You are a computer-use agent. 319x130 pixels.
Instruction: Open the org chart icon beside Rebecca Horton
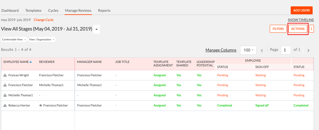(x=5, y=106)
